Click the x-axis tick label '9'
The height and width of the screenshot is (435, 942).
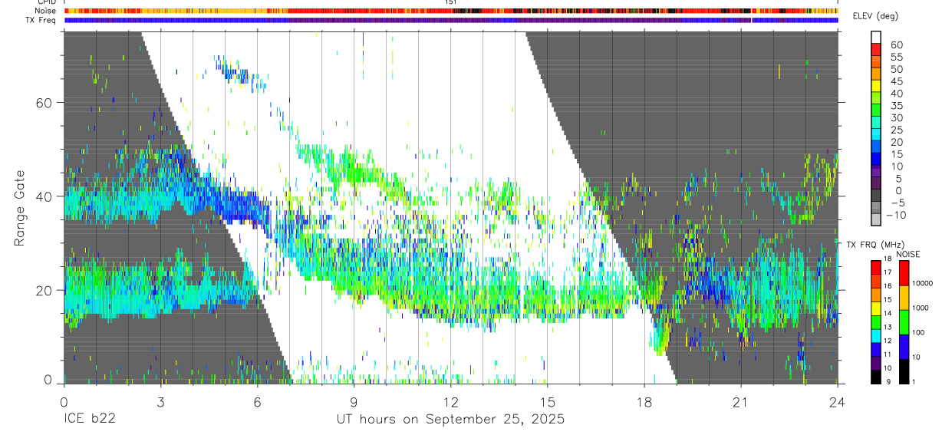tap(354, 401)
